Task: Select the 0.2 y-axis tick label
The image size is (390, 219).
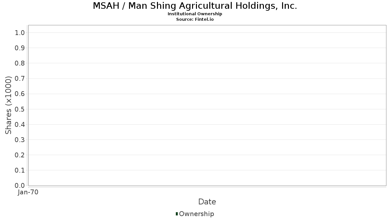Action: pyautogui.click(x=20, y=155)
